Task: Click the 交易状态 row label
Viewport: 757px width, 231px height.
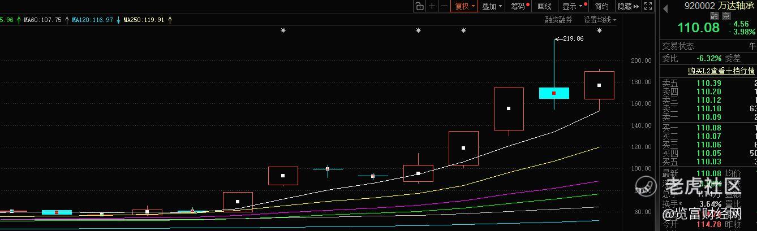Action: 678,46
